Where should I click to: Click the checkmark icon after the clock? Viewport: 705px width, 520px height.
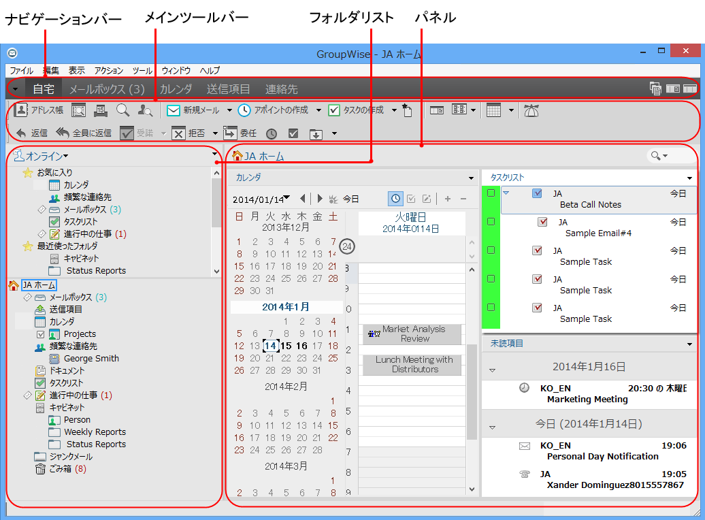click(293, 133)
